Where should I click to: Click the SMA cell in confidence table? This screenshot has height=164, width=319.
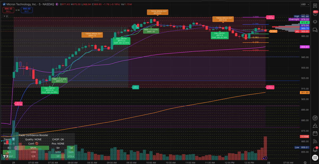coord(71,152)
